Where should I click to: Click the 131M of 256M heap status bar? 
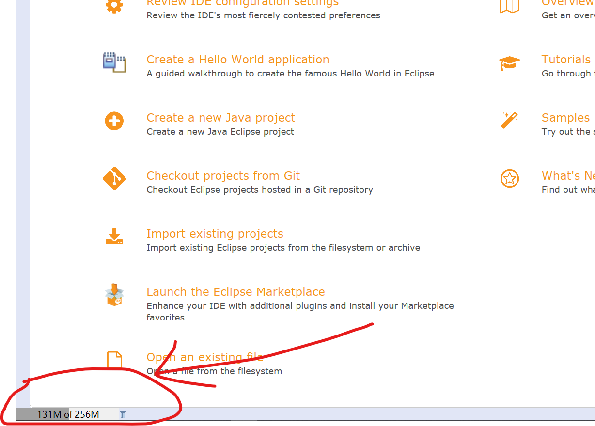pyautogui.click(x=67, y=414)
